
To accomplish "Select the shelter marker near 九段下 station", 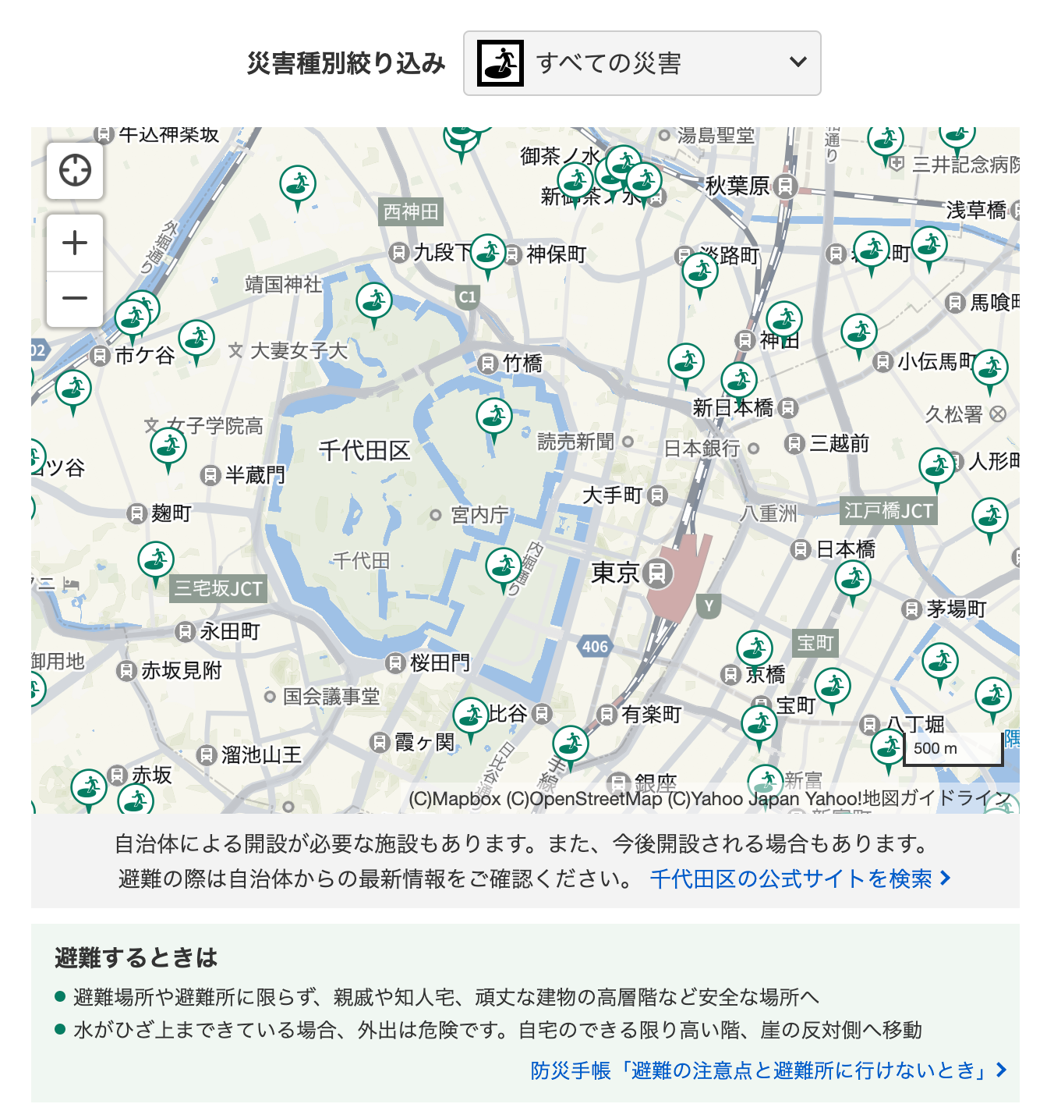I will click(488, 253).
